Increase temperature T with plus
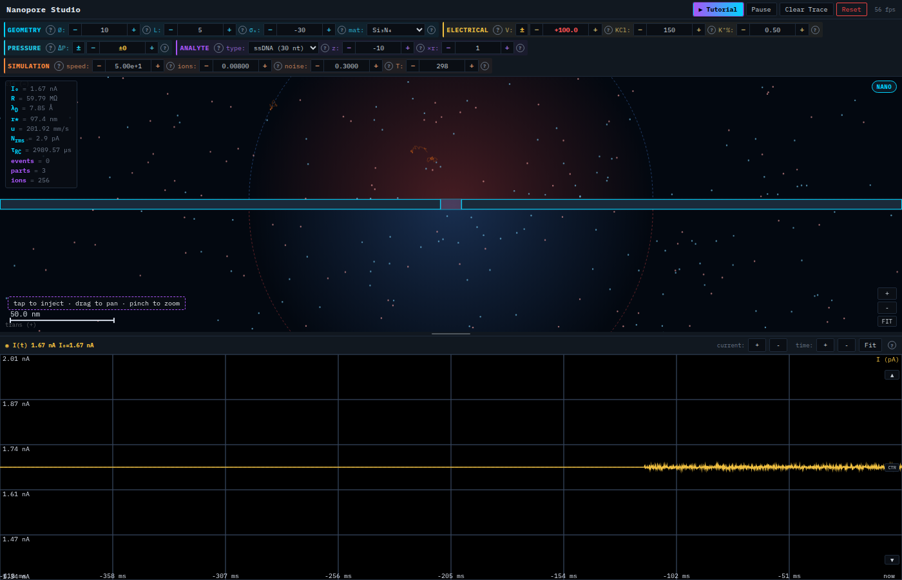This screenshot has height=580, width=902. (x=472, y=66)
